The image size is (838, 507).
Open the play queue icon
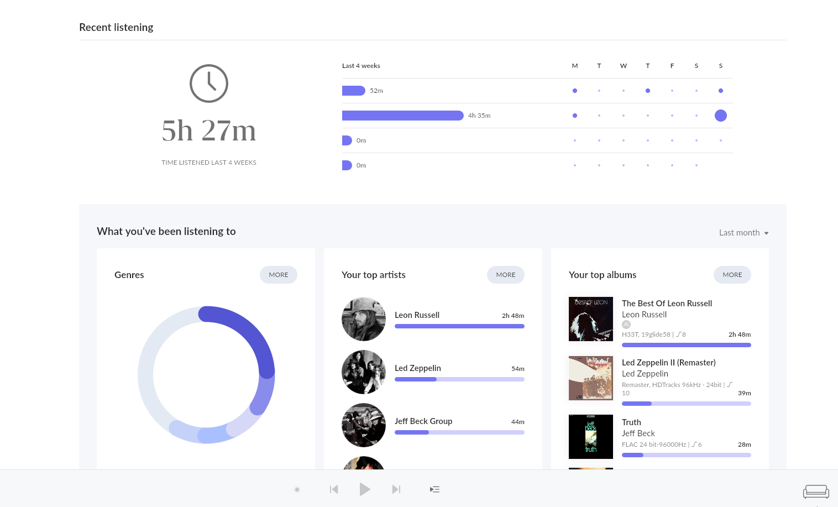pyautogui.click(x=435, y=489)
